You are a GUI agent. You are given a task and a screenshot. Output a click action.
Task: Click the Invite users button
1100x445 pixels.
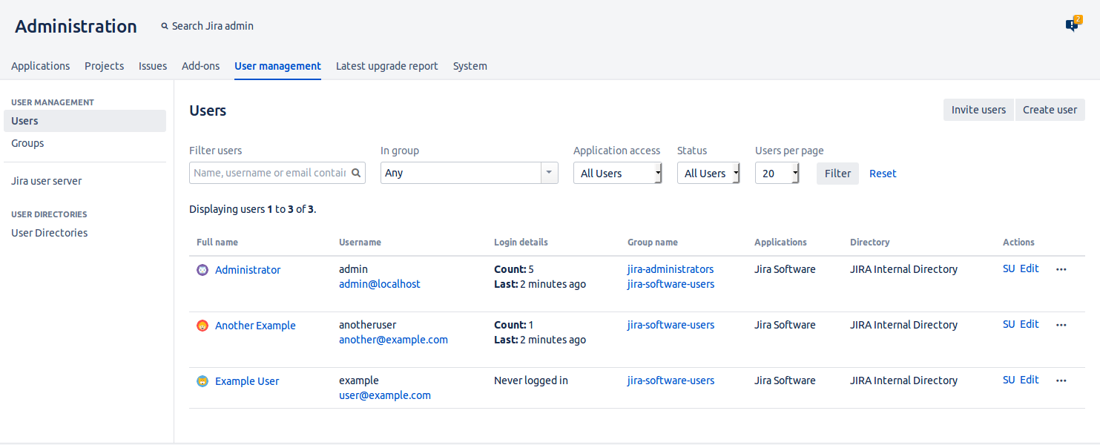[978, 110]
